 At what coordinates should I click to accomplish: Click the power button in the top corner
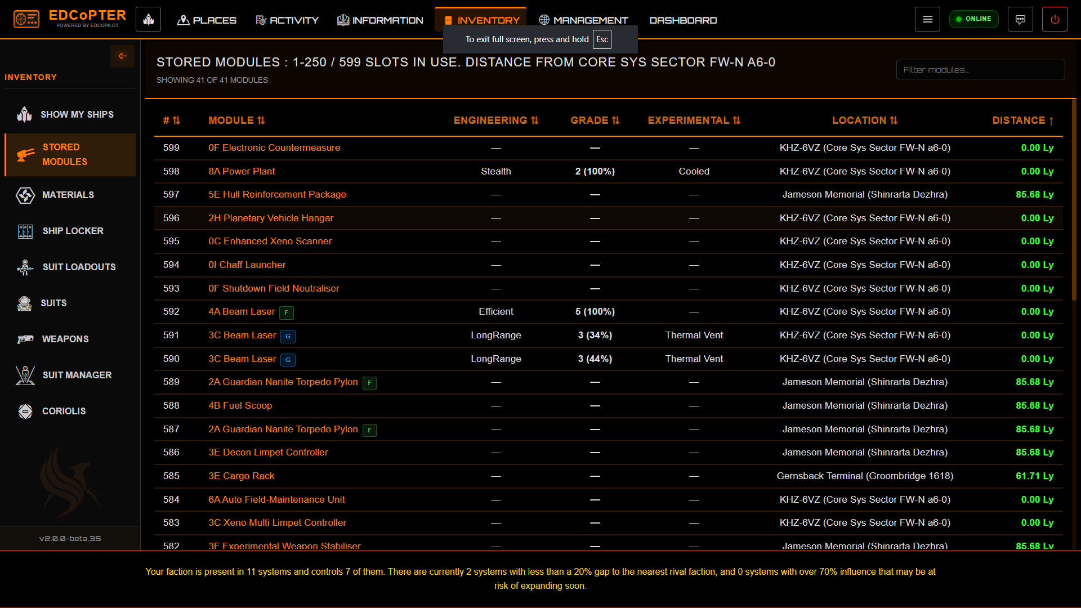click(x=1055, y=19)
